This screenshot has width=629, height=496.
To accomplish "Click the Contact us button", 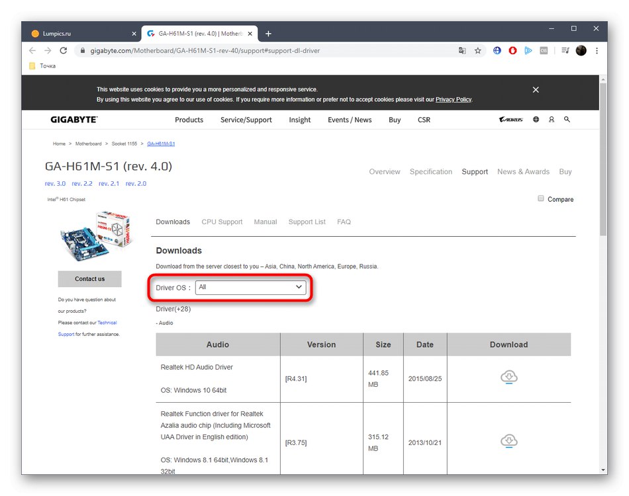I will click(89, 279).
